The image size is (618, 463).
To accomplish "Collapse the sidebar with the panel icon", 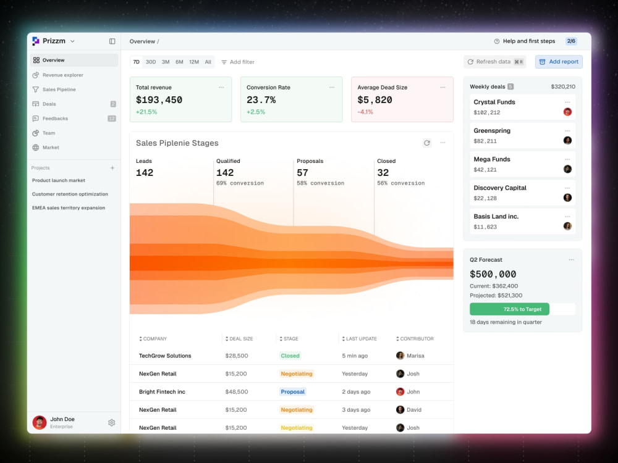I will [x=112, y=41].
